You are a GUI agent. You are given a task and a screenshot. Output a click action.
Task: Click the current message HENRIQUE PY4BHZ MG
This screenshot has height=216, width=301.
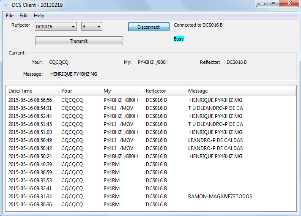pyautogui.click(x=74, y=74)
